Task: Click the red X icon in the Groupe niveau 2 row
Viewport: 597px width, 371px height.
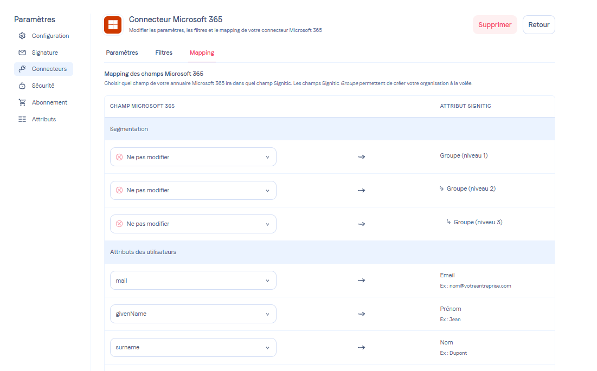Action: pyautogui.click(x=119, y=190)
